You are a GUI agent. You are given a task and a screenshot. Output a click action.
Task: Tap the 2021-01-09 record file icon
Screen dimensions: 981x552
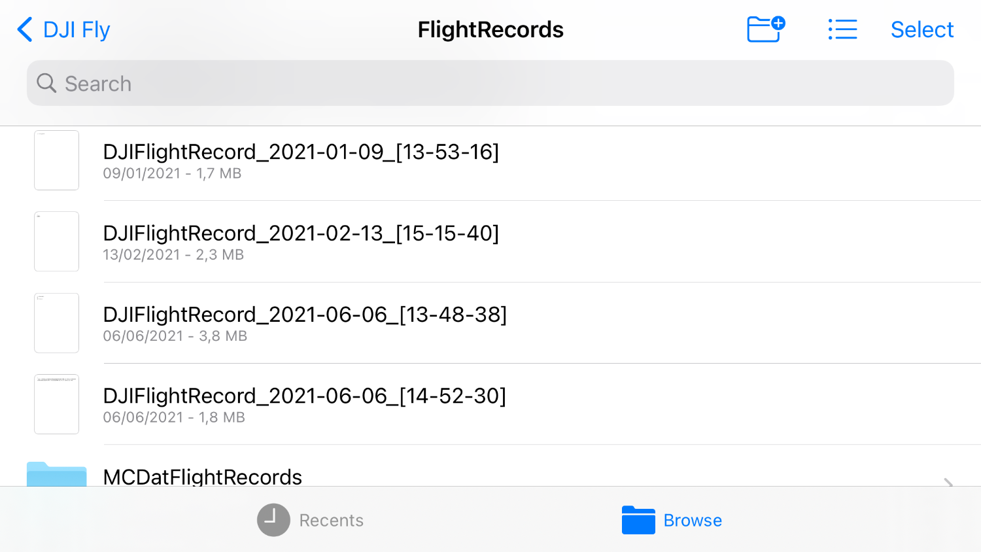tap(57, 160)
